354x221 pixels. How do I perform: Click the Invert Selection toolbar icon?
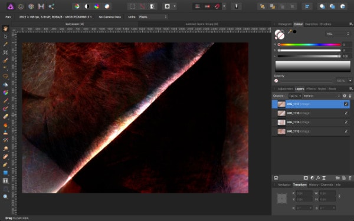pos(152,6)
